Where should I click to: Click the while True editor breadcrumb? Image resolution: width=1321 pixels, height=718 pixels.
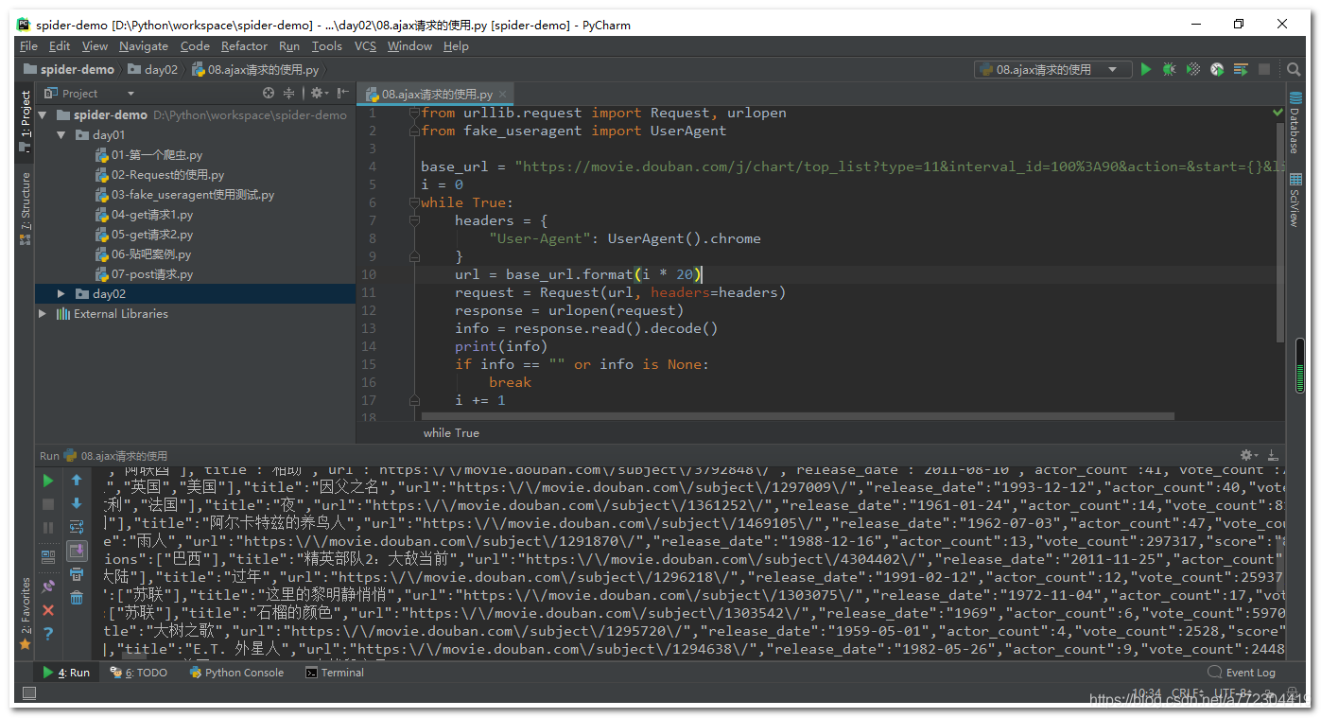coord(451,432)
